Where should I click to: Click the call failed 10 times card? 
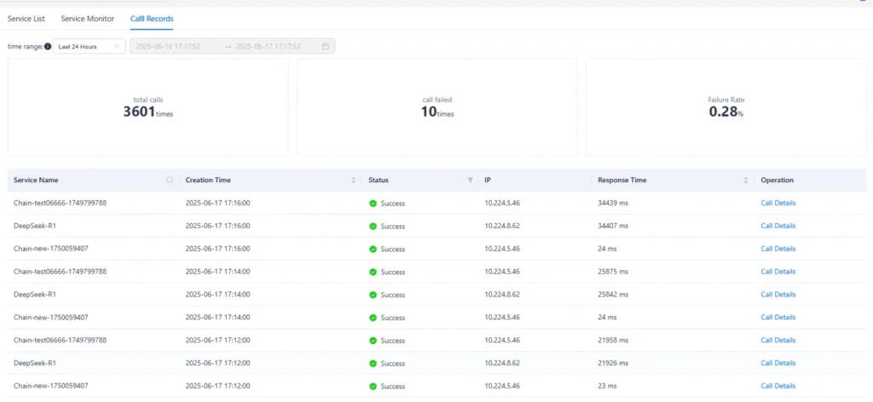point(436,107)
